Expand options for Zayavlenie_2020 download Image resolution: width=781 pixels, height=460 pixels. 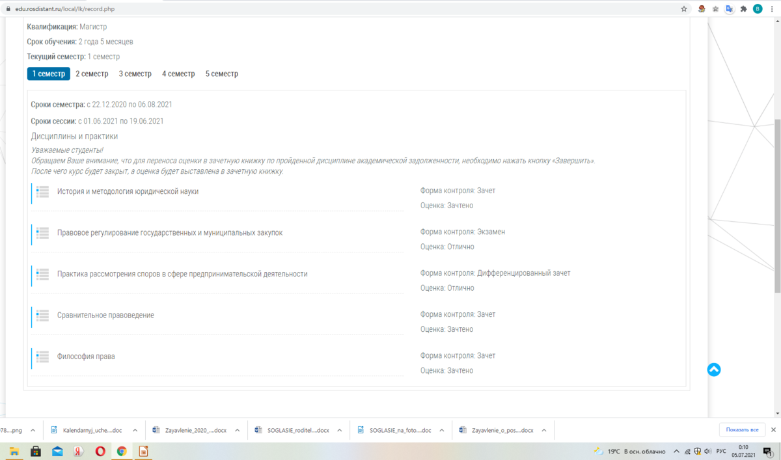point(238,430)
